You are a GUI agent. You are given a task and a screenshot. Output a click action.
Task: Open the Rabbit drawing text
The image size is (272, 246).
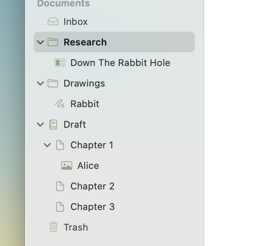[85, 104]
